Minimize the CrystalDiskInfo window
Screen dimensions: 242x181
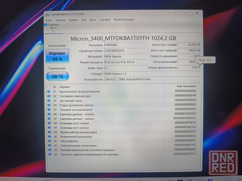175,13
